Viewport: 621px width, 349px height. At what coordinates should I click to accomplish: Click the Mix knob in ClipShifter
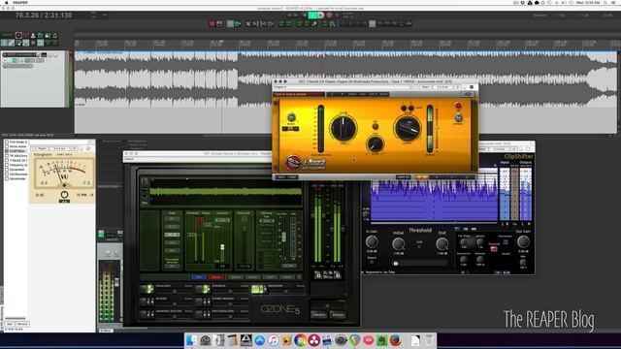click(x=523, y=262)
